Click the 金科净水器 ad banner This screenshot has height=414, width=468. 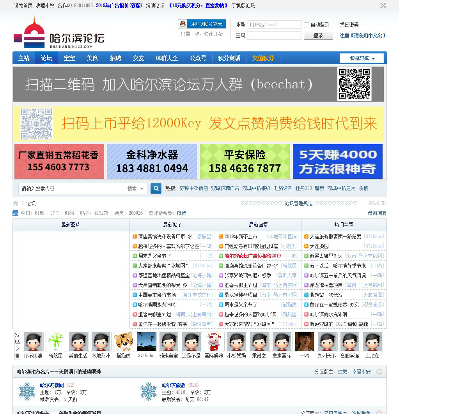tap(152, 161)
